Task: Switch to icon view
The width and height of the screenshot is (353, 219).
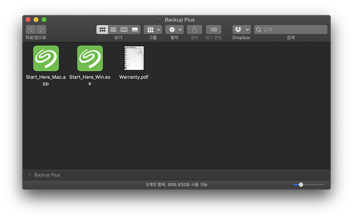Action: pos(102,30)
